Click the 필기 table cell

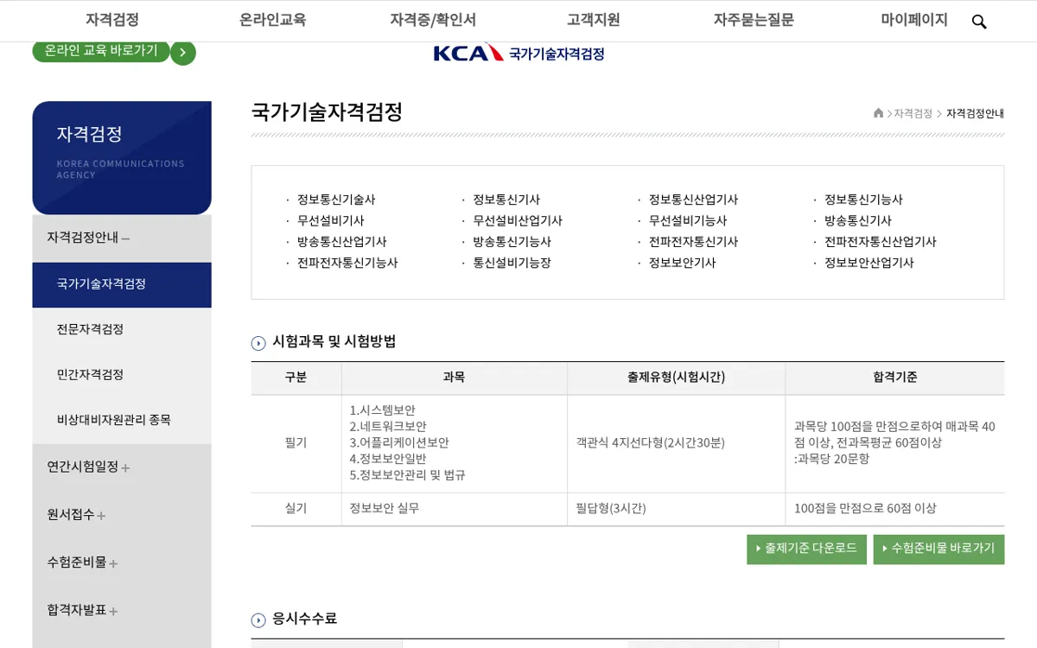coord(296,443)
